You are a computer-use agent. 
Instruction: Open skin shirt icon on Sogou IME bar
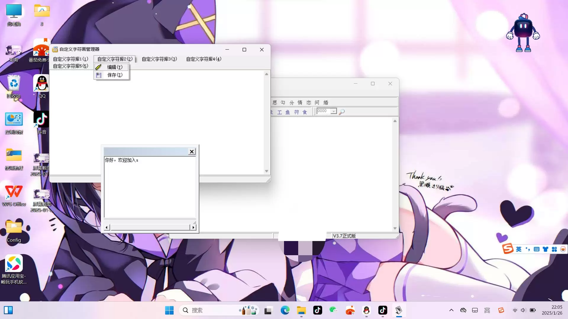pyautogui.click(x=546, y=249)
